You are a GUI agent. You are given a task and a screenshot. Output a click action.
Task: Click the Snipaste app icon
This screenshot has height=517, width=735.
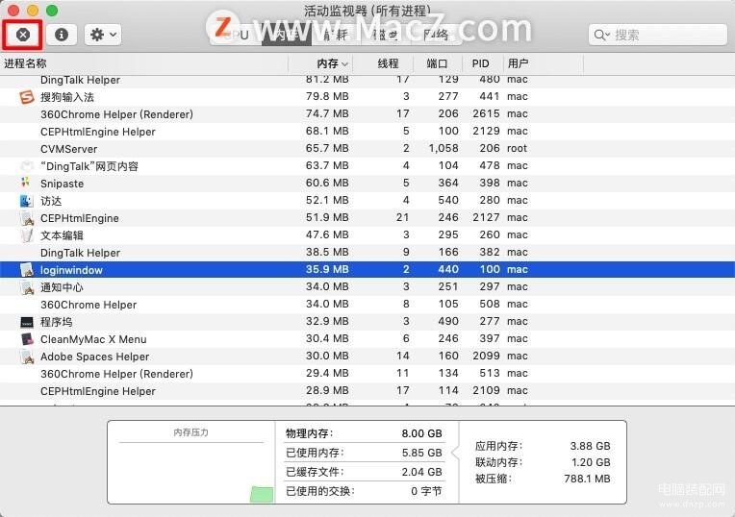(27, 184)
